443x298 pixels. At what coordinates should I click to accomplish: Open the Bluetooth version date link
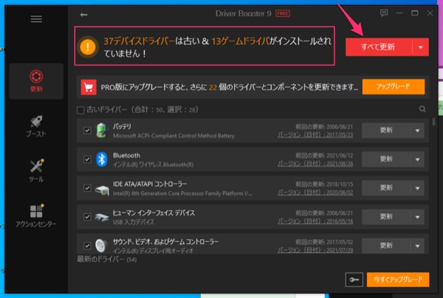315,164
